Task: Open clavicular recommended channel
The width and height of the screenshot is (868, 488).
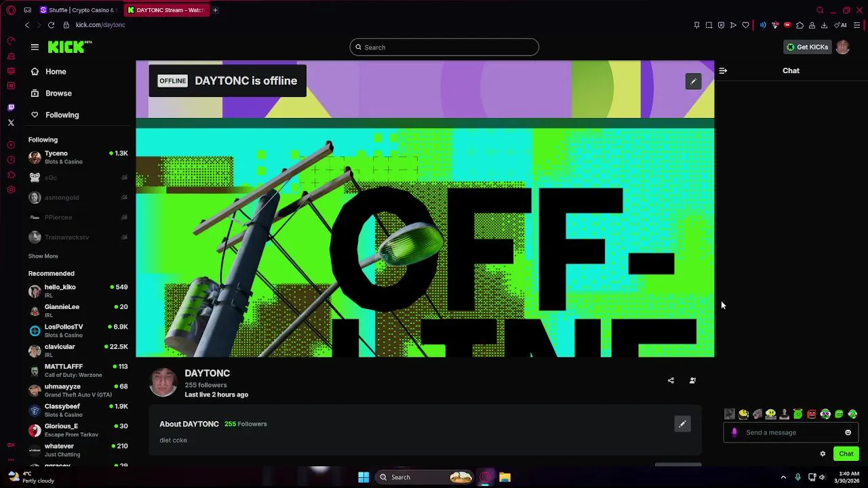Action: point(78,350)
